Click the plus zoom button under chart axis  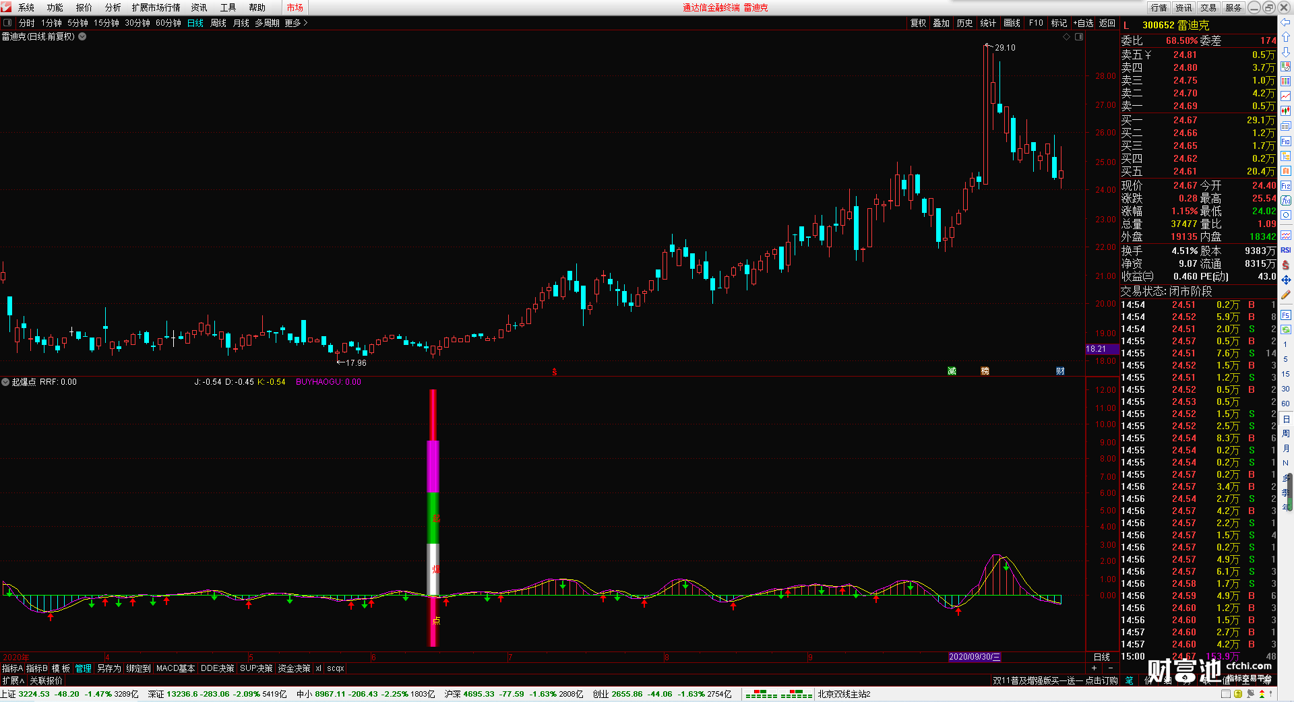click(x=1094, y=668)
